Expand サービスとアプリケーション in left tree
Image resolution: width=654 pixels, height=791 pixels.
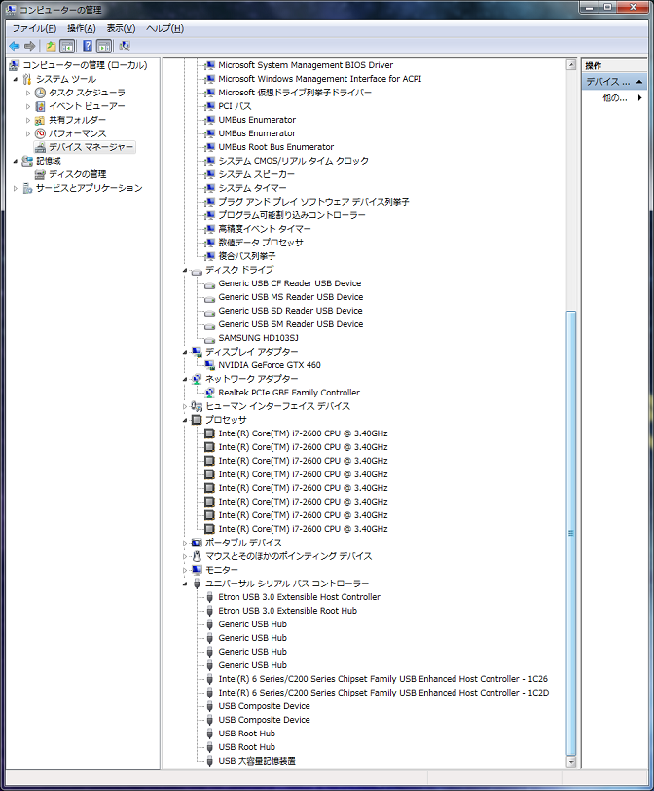pyautogui.click(x=16, y=188)
